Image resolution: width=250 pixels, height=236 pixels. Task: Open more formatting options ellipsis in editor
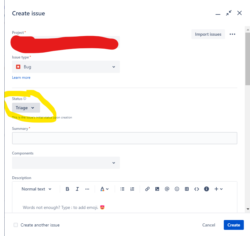[x=87, y=189]
